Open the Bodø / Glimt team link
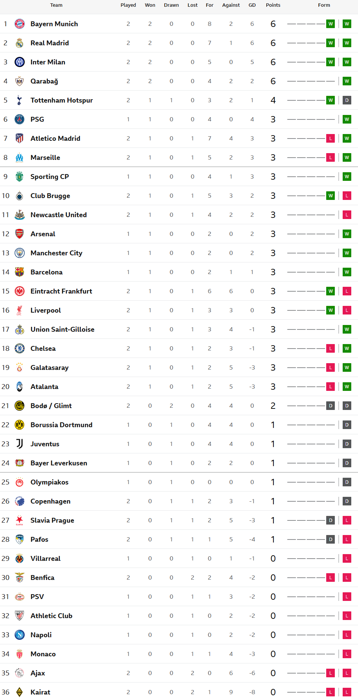The image size is (358, 699). pos(51,406)
